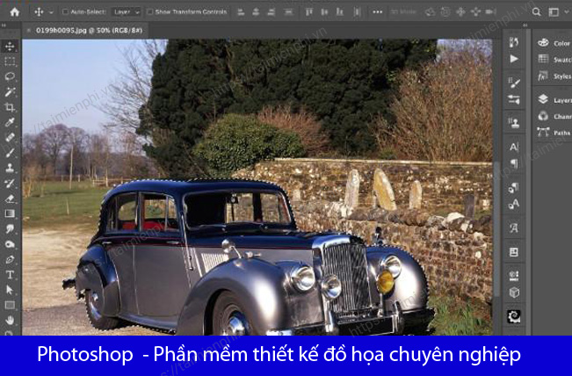Viewport: 572px width, 376px height.
Task: Select the Gradient tool
Action: click(x=10, y=213)
